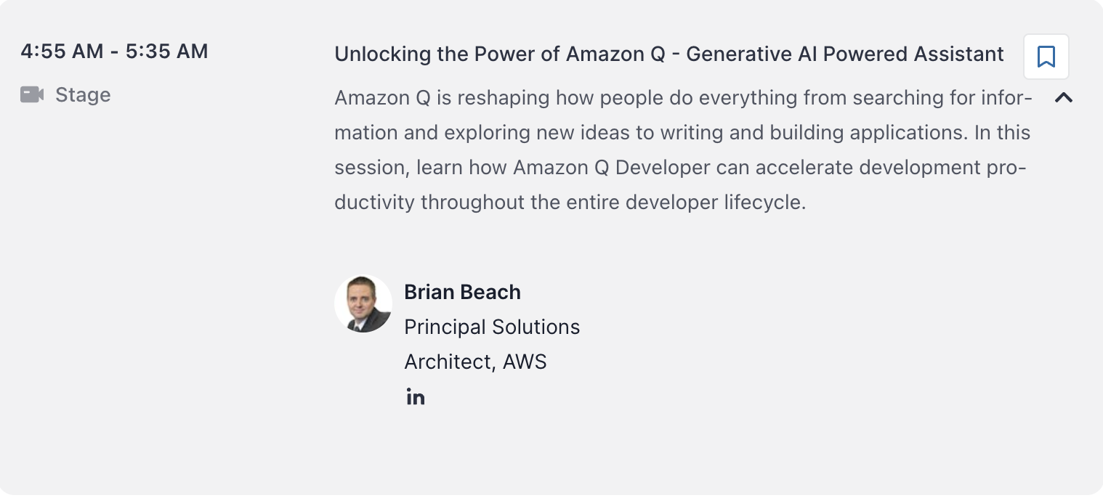1103x498 pixels.
Task: Open the Unlocking the Power of Amazon Q title
Action: point(669,54)
